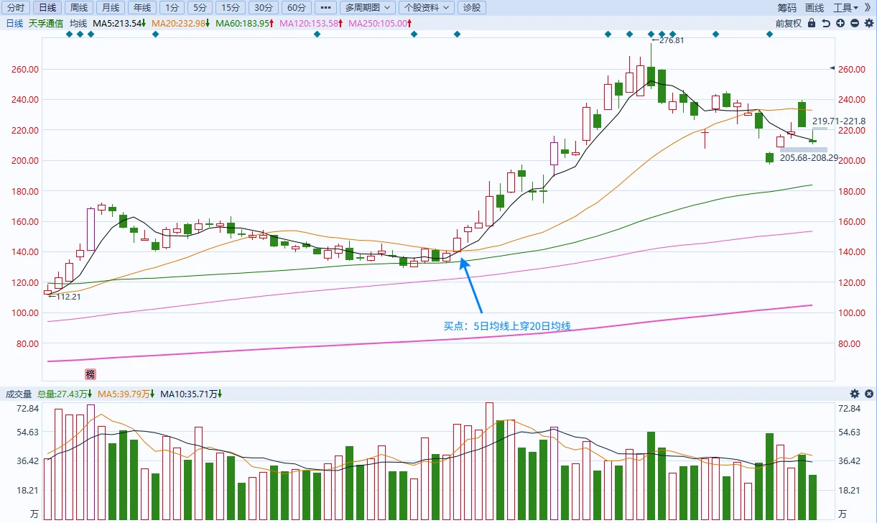
Task: Select the 日线 daily K-line tab
Action: point(47,8)
